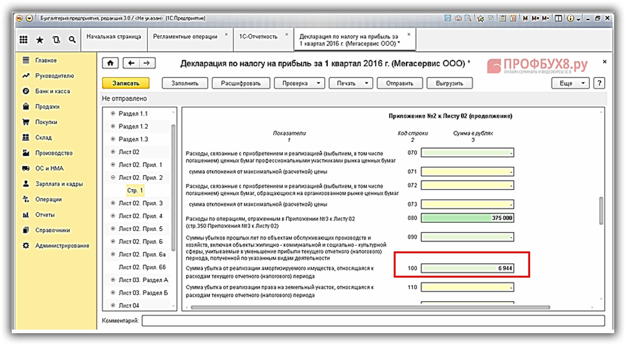Click the home icon button

tap(109, 63)
